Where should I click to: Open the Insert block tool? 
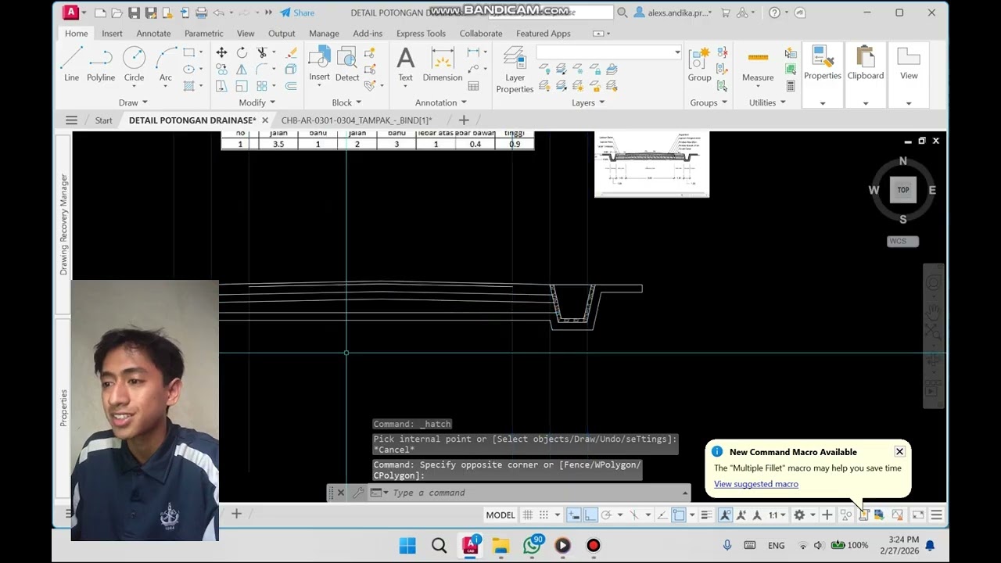click(x=319, y=64)
